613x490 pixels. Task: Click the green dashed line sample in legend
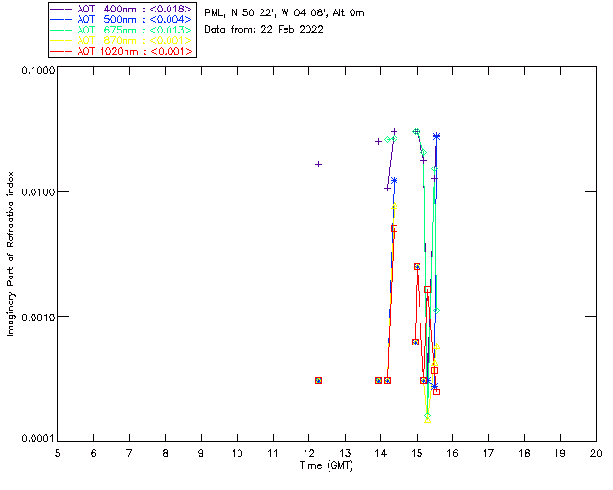61,30
